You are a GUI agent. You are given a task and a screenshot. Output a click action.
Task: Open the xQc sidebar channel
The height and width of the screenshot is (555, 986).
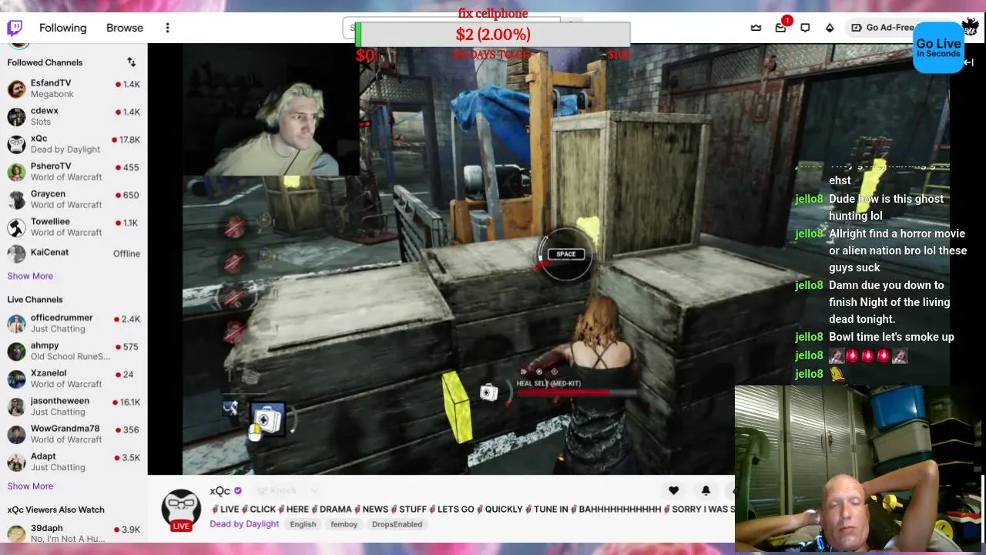[x=74, y=144]
